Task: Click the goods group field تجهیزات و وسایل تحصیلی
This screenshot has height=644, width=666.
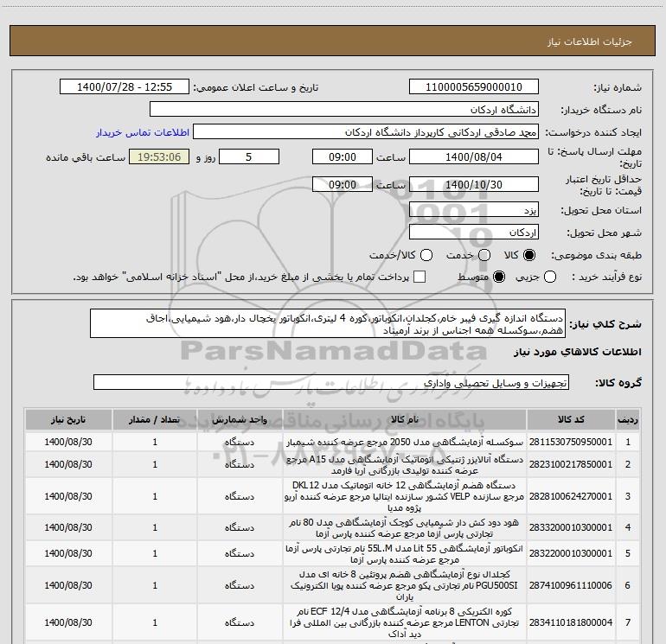Action: (331, 382)
